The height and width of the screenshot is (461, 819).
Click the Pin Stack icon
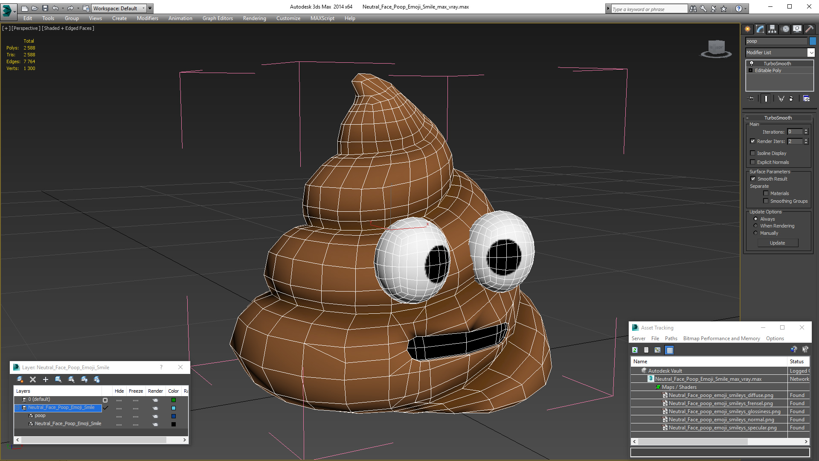tap(752, 99)
